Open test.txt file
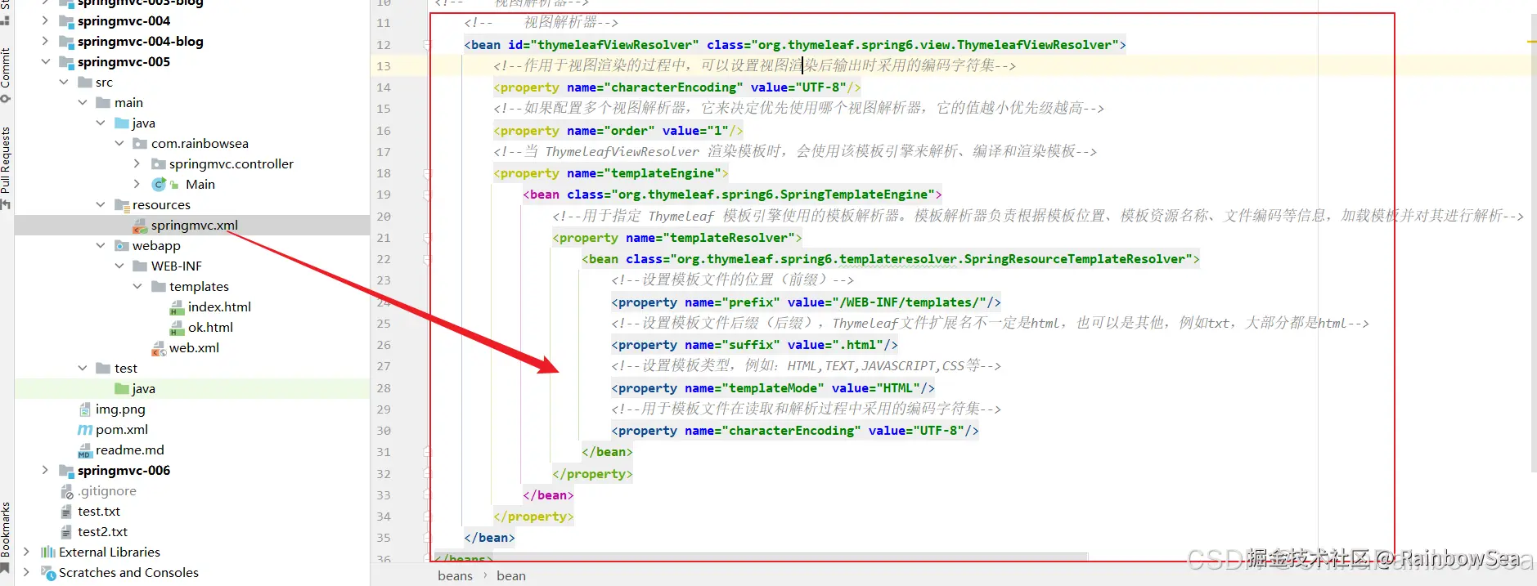1537x586 pixels. pyautogui.click(x=99, y=511)
